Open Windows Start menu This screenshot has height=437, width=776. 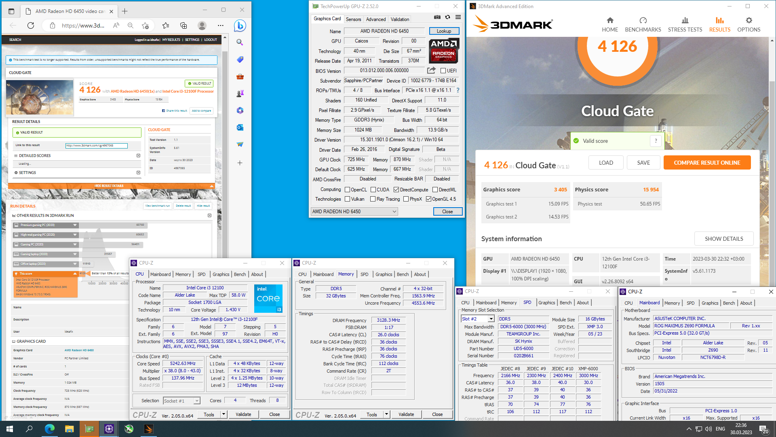tap(10, 429)
